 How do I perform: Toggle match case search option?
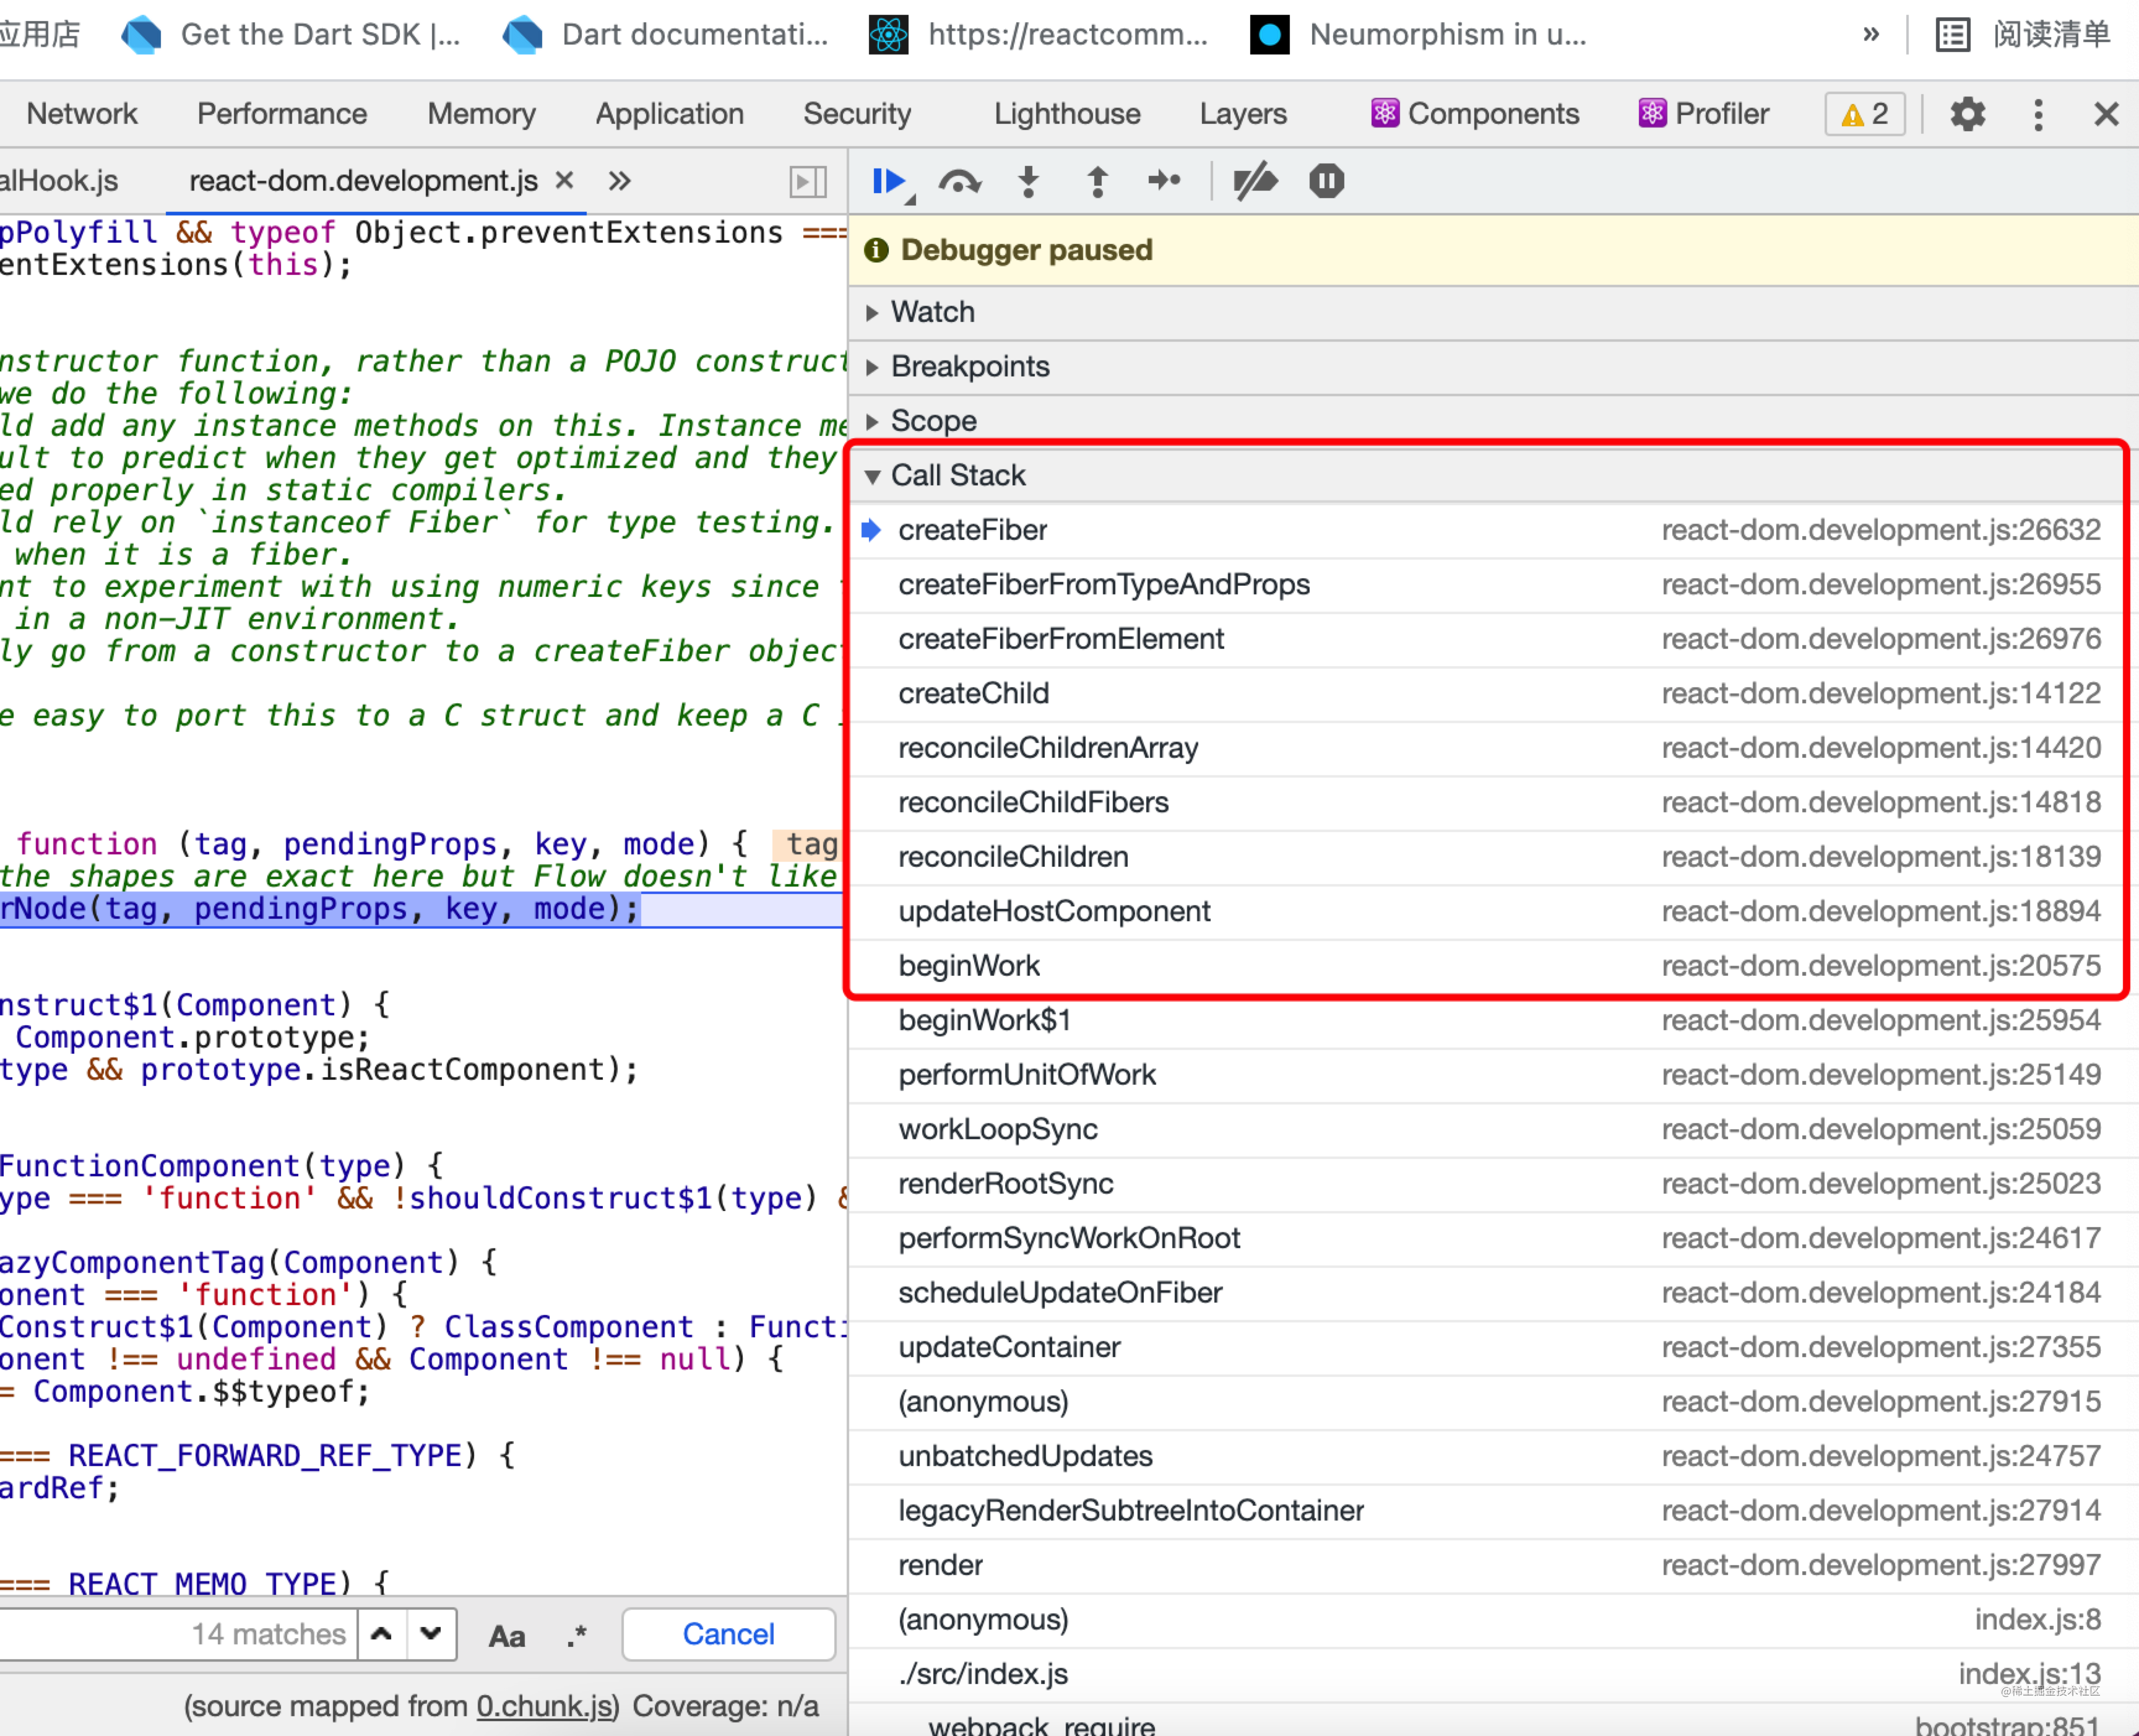click(x=507, y=1636)
